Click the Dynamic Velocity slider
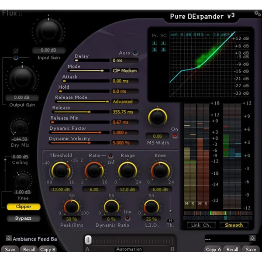The width and height of the screenshot is (262, 262). click(x=79, y=143)
